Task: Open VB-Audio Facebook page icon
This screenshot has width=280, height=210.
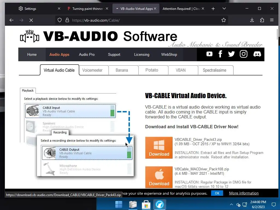Action: [x=220, y=54]
